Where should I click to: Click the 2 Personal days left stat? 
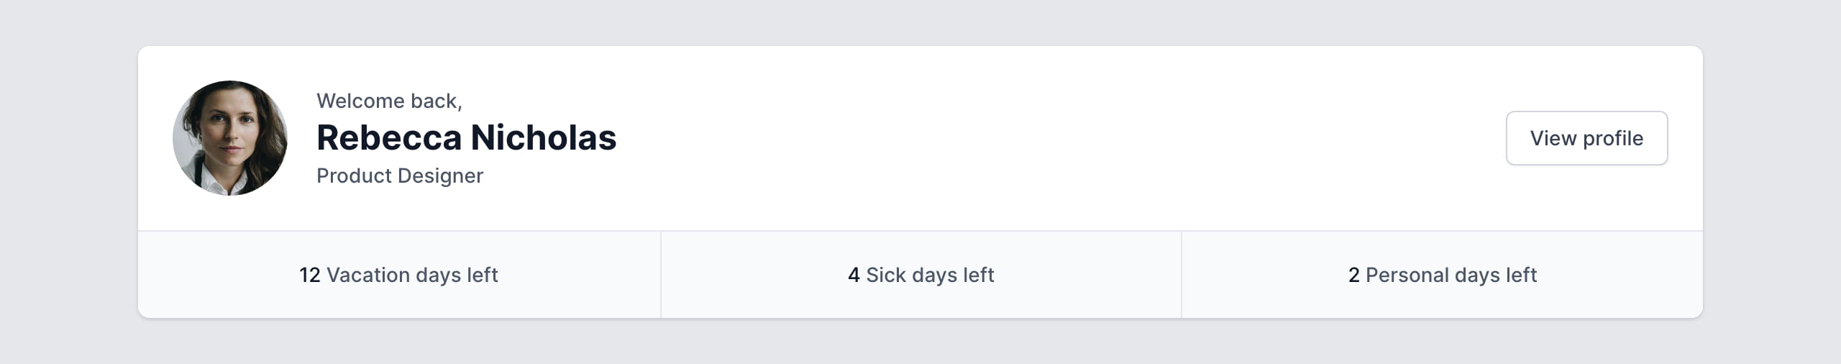(x=1442, y=275)
